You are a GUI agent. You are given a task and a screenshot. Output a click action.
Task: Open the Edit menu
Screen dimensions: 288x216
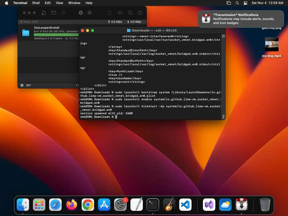point(47,3)
